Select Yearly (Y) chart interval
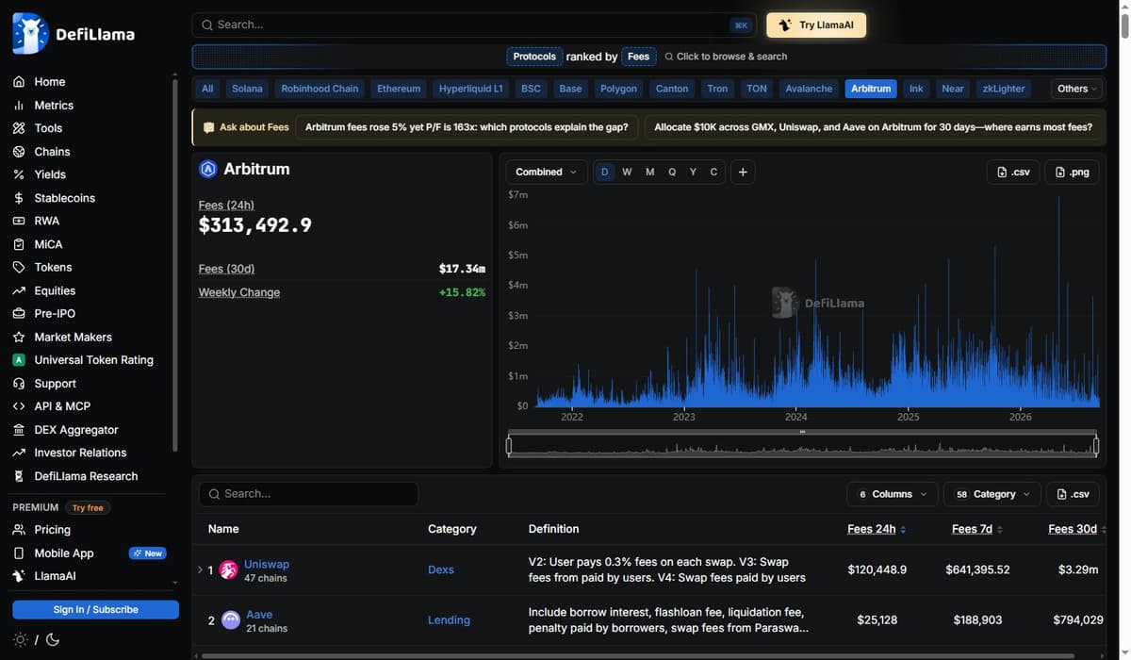Screen dimensions: 1131x660 (693, 172)
